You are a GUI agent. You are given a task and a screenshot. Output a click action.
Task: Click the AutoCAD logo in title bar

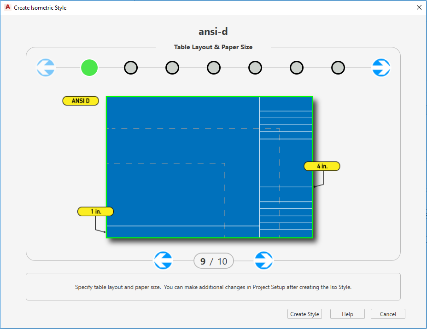[8, 7]
